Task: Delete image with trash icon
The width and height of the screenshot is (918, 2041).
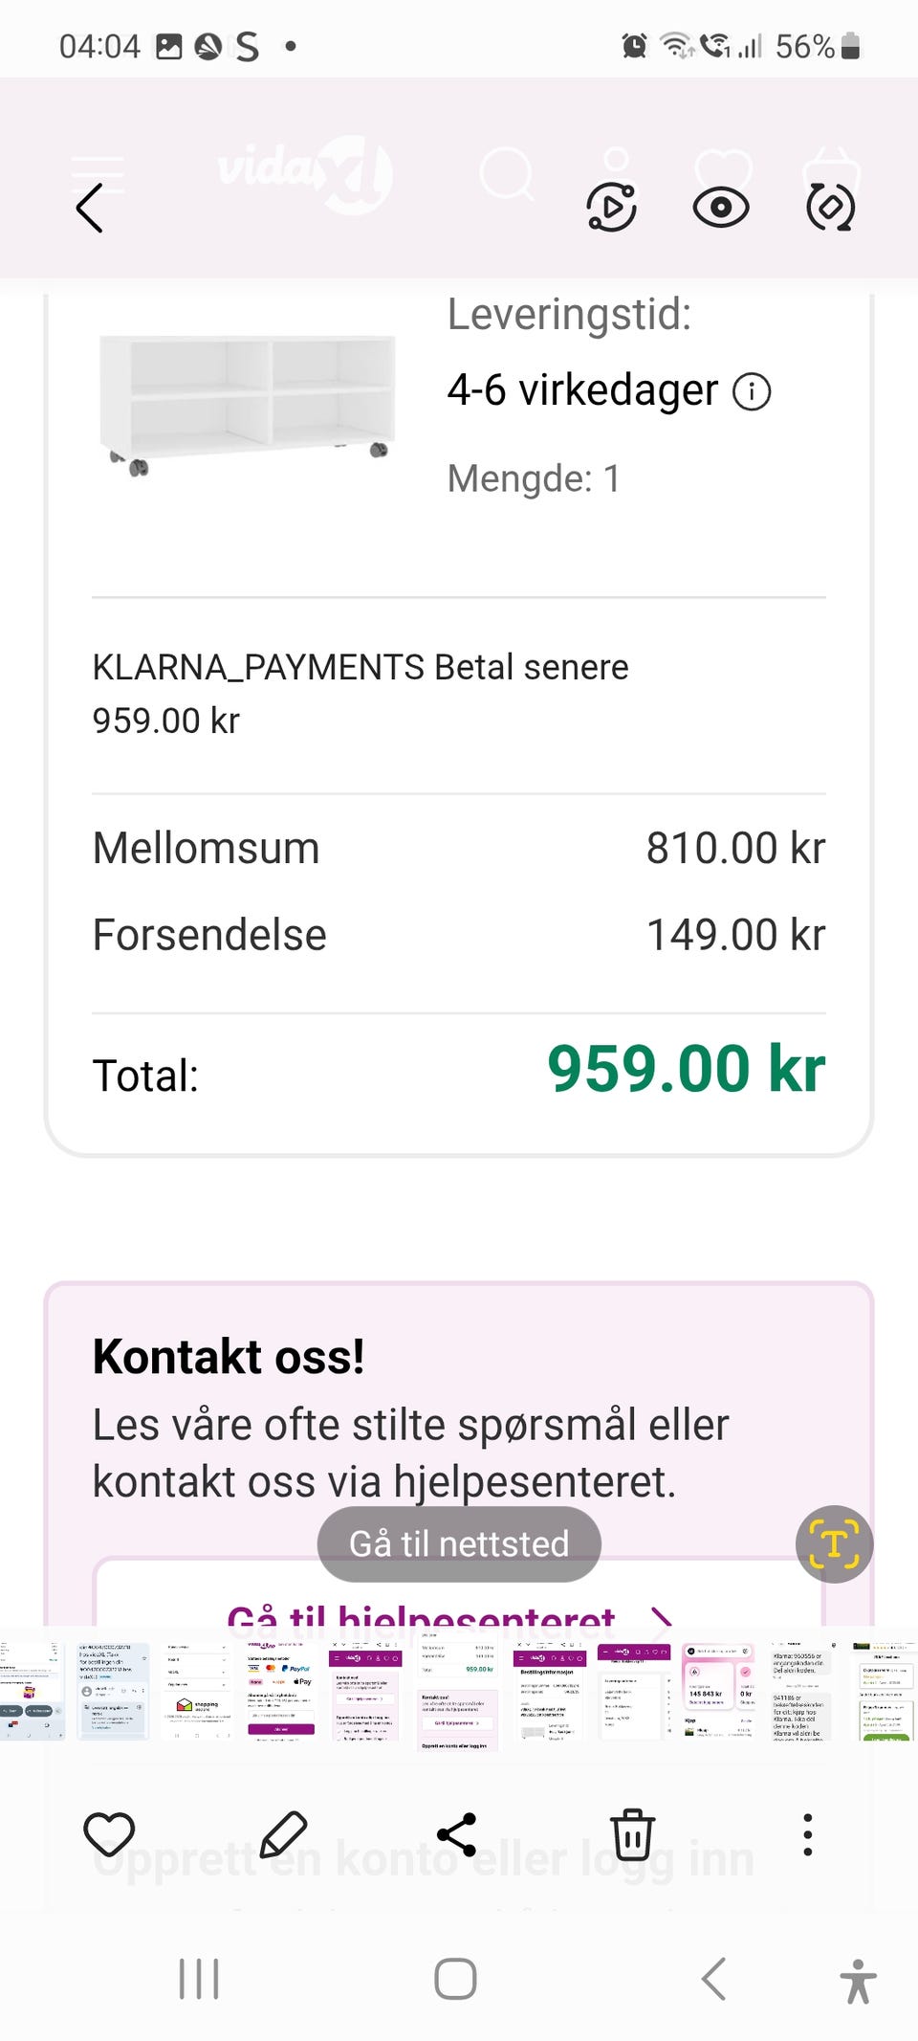Action: pyautogui.click(x=632, y=1834)
